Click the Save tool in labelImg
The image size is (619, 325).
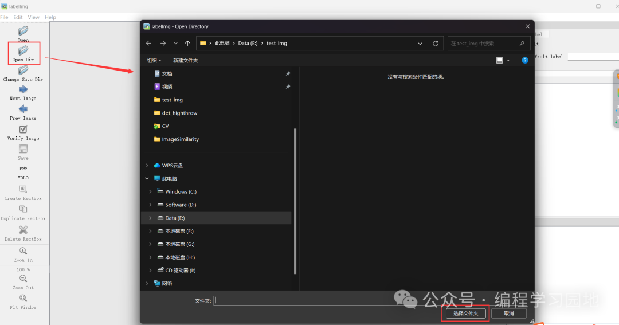[x=23, y=152]
